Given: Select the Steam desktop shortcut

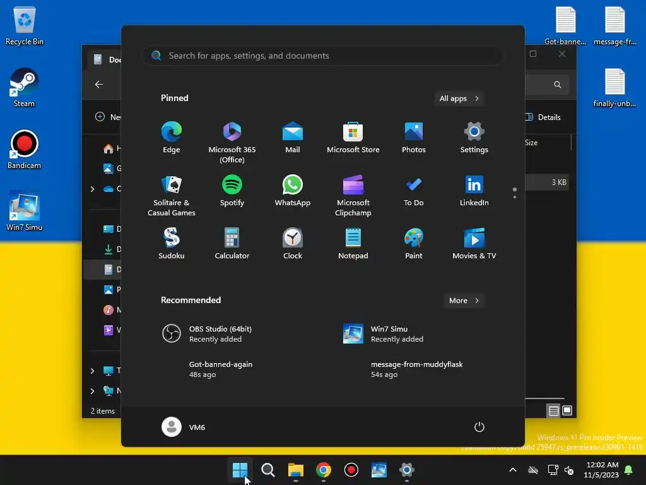Looking at the screenshot, I should coord(25,88).
